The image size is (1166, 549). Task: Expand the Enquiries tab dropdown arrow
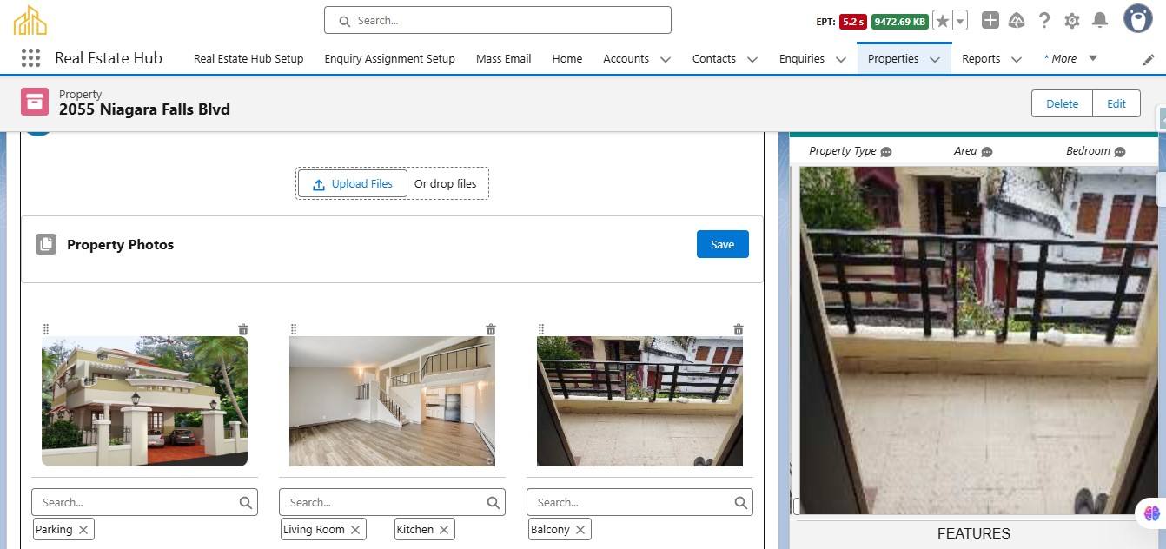coord(841,59)
